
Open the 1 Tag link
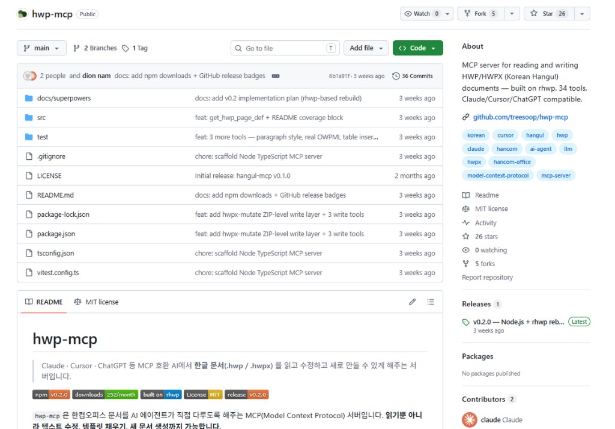pyautogui.click(x=135, y=48)
